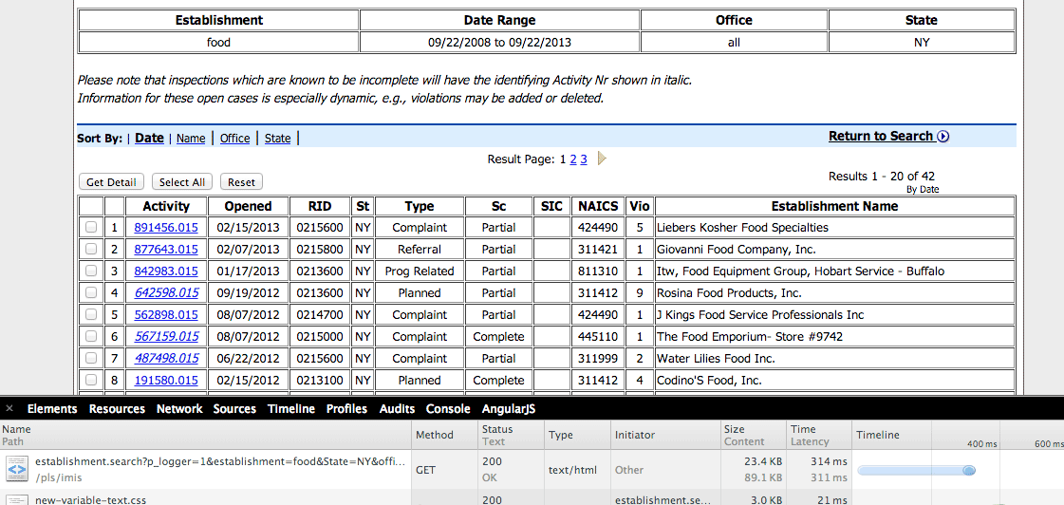
Task: Open the AngularJS tab
Action: (x=509, y=408)
